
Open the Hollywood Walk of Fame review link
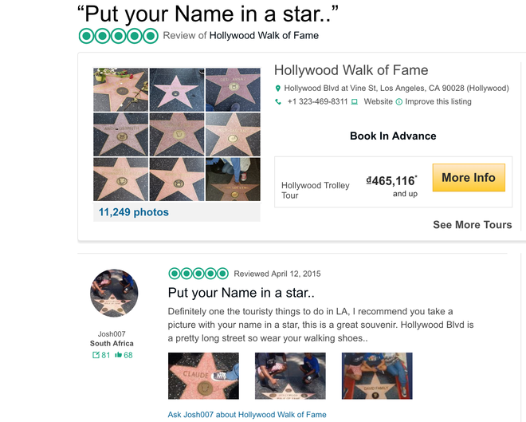point(264,35)
